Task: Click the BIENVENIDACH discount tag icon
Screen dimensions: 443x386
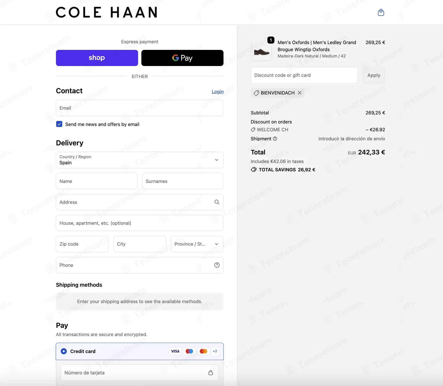Action: [256, 93]
